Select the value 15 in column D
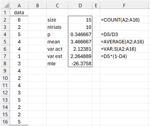Image resolution: width=150 pixels, height=126 pixels. (x=80, y=20)
